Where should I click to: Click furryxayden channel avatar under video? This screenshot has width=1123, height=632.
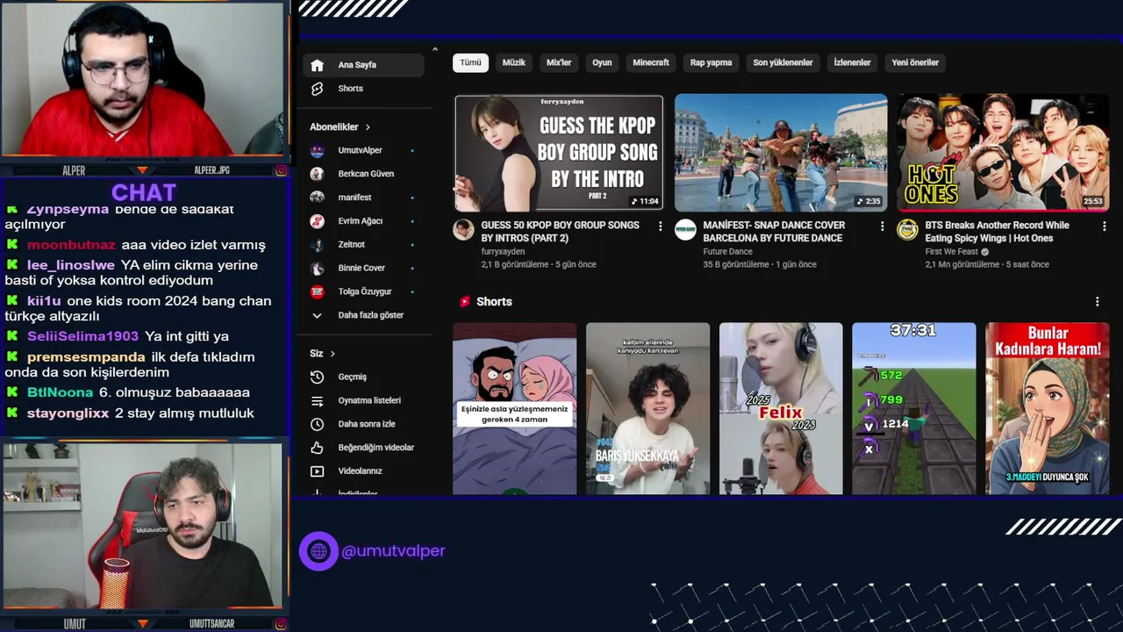tap(463, 231)
